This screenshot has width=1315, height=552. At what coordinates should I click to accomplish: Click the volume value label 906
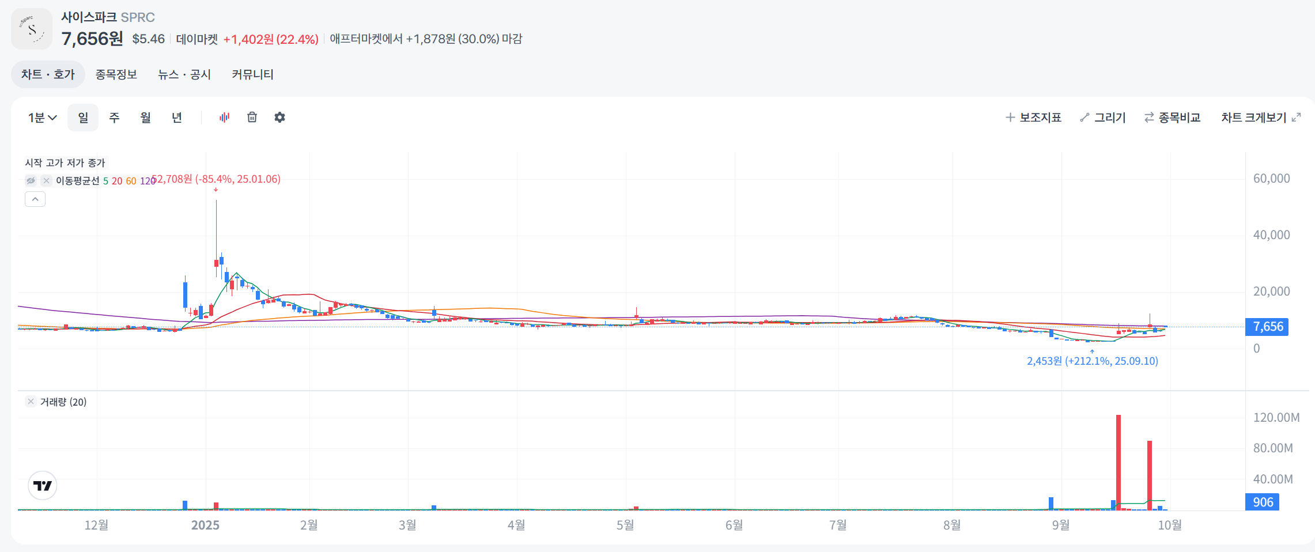point(1263,502)
